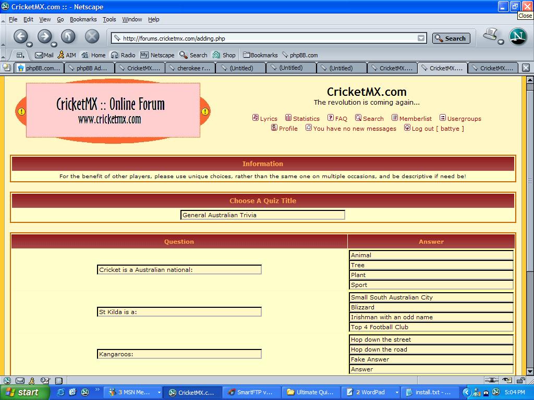Click the 'Kangaroos:' question field
The width and height of the screenshot is (534, 400).
179,354
